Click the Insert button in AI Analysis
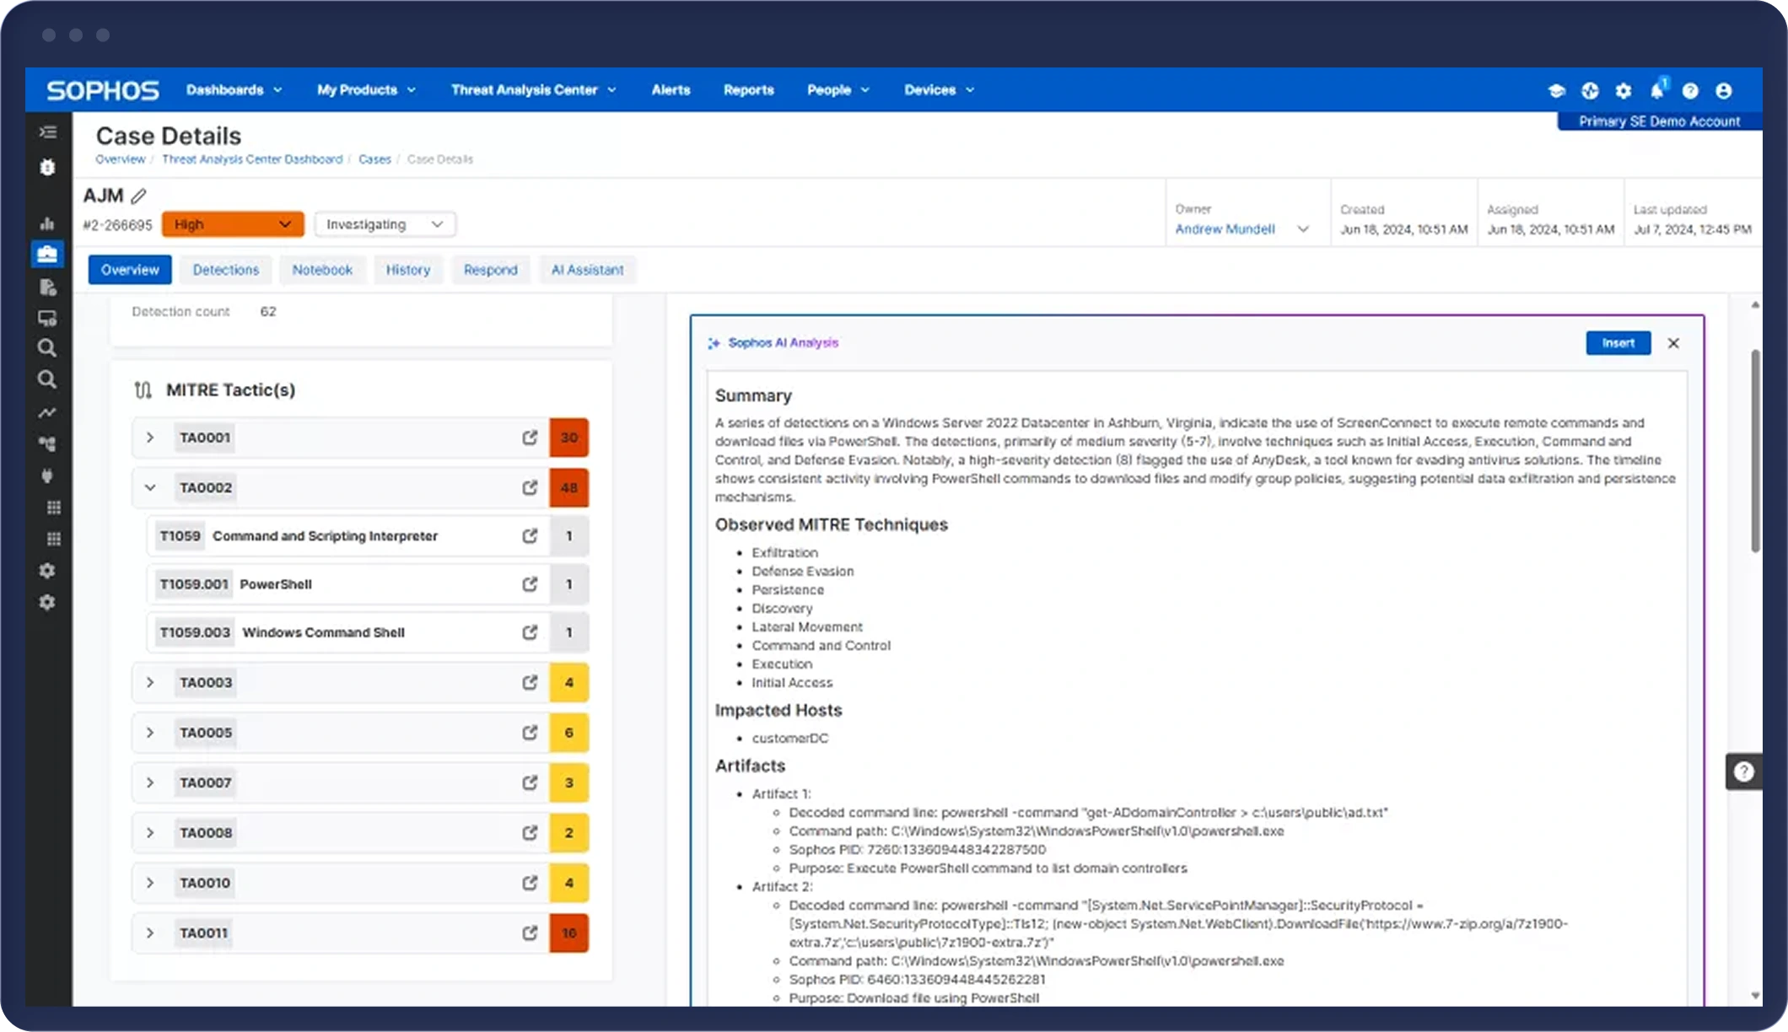Screen dimensions: 1788x1032 coord(1617,343)
